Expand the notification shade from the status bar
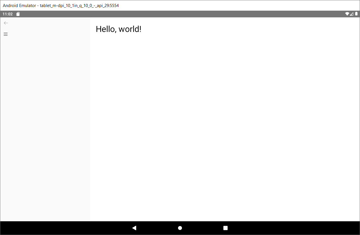This screenshot has width=360, height=235. coord(180,14)
